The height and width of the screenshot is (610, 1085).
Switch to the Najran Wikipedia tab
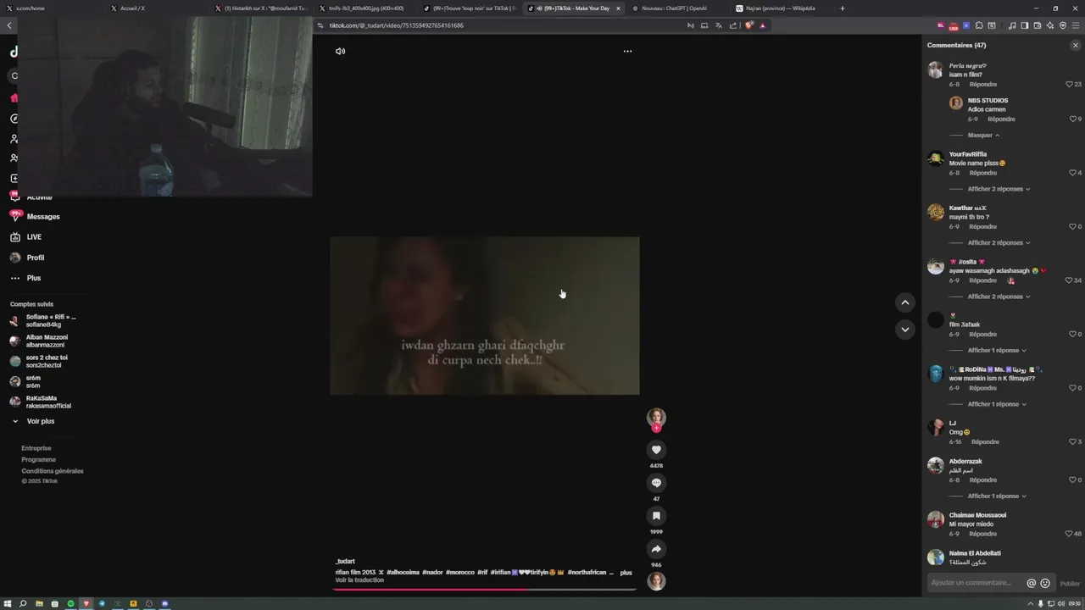coord(781,8)
